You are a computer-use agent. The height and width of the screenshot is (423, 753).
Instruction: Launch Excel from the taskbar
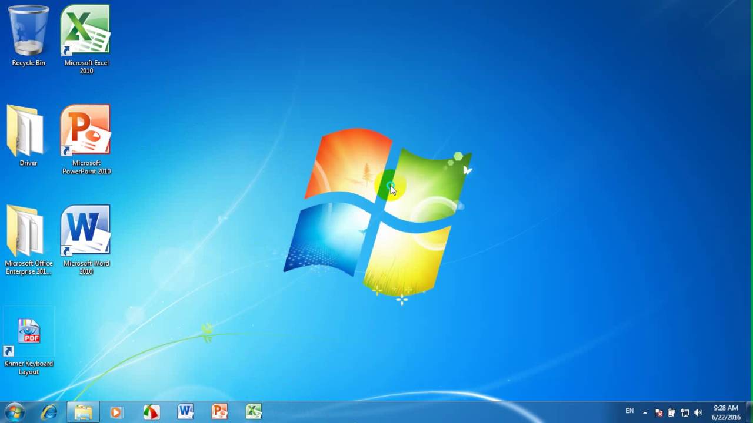click(x=254, y=412)
